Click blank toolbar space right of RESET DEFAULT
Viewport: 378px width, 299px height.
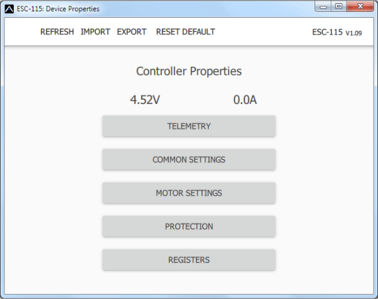(261, 32)
